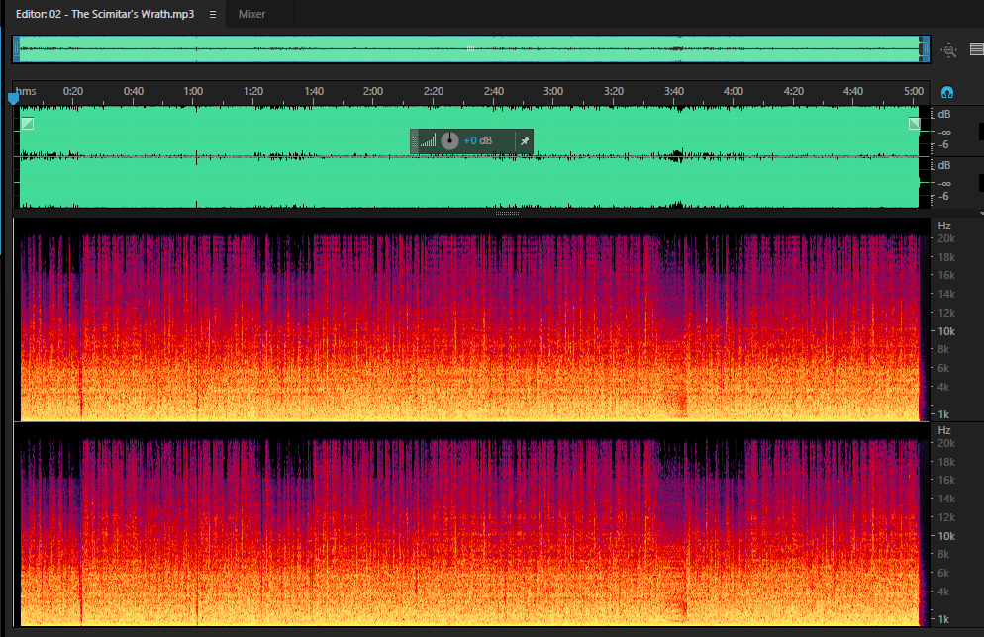
Task: Click the 4k mark on the lower frequency scale
Action: click(x=943, y=591)
